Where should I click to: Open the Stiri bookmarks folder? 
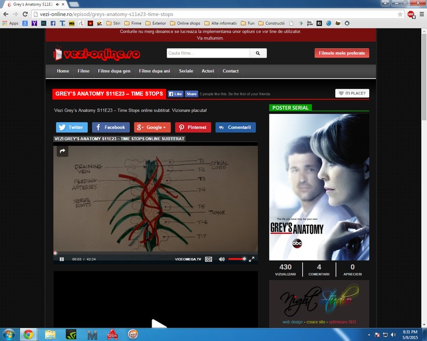pyautogui.click(x=113, y=23)
